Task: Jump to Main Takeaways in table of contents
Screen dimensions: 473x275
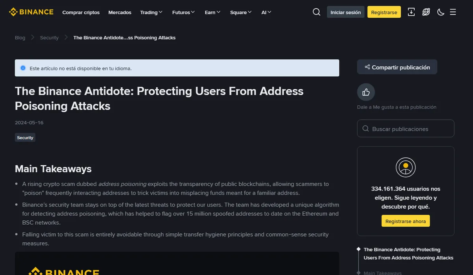Action: [382, 273]
